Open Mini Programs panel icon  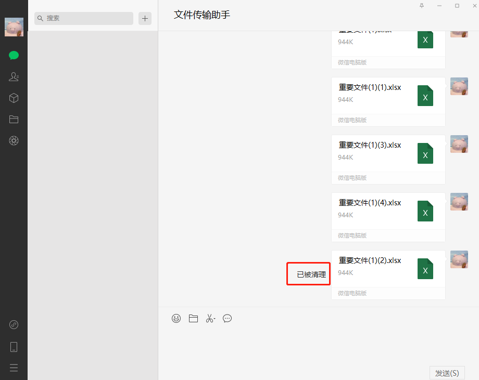click(14, 324)
